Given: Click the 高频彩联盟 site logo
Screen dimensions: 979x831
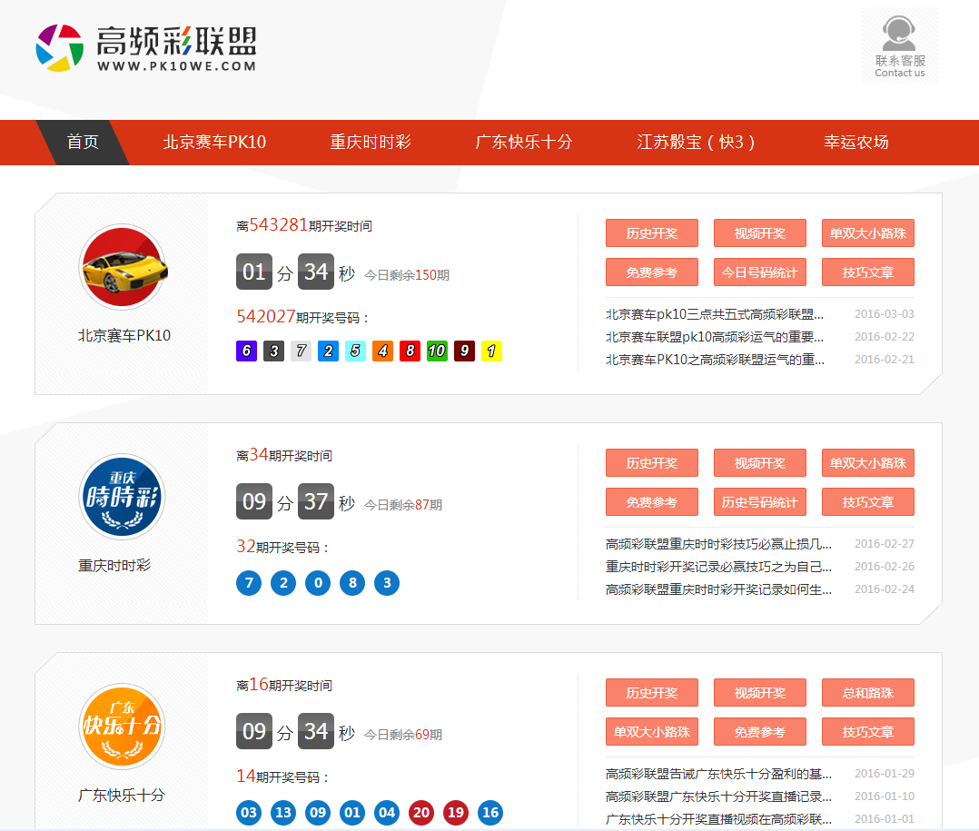Looking at the screenshot, I should [146, 48].
